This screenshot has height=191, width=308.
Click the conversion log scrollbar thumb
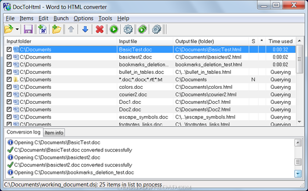[298, 162]
